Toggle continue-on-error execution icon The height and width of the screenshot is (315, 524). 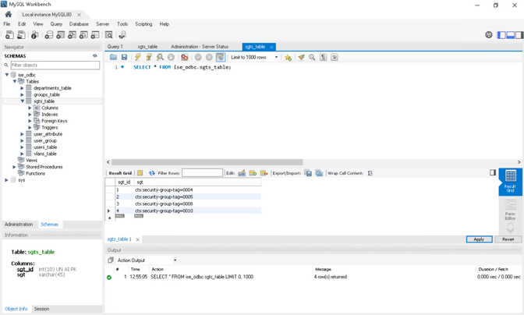pyautogui.click(x=185, y=57)
